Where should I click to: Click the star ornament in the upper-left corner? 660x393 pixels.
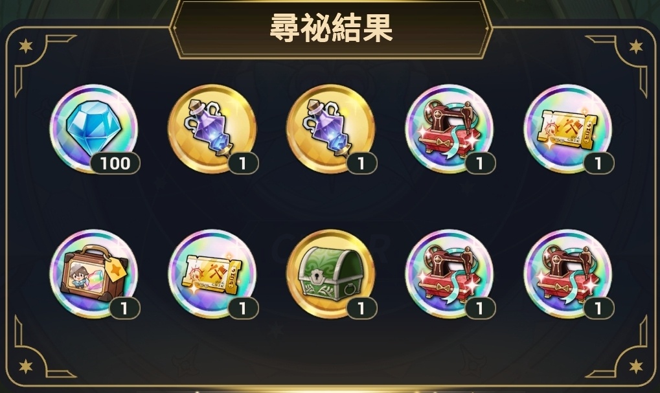[x=26, y=46]
